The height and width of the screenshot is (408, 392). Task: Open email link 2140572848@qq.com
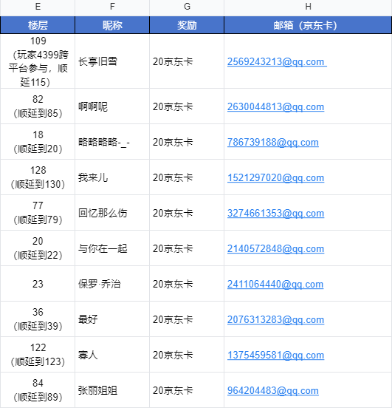pyautogui.click(x=275, y=248)
